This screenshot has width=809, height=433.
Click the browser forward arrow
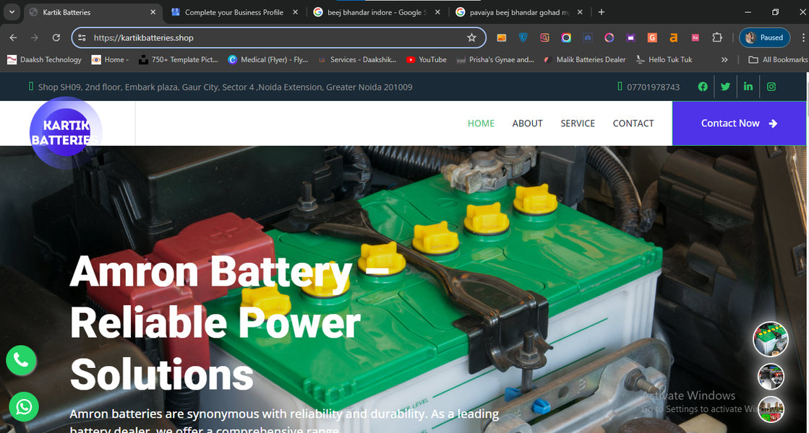tap(35, 38)
